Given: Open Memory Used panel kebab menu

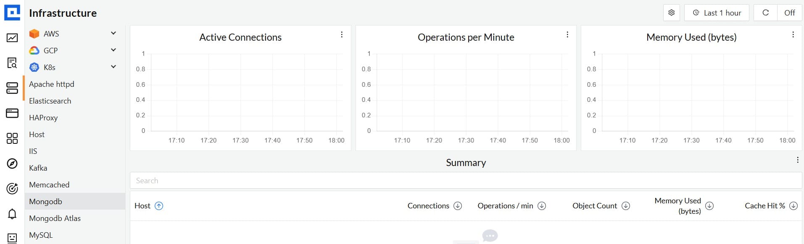Looking at the screenshot, I should point(793,34).
